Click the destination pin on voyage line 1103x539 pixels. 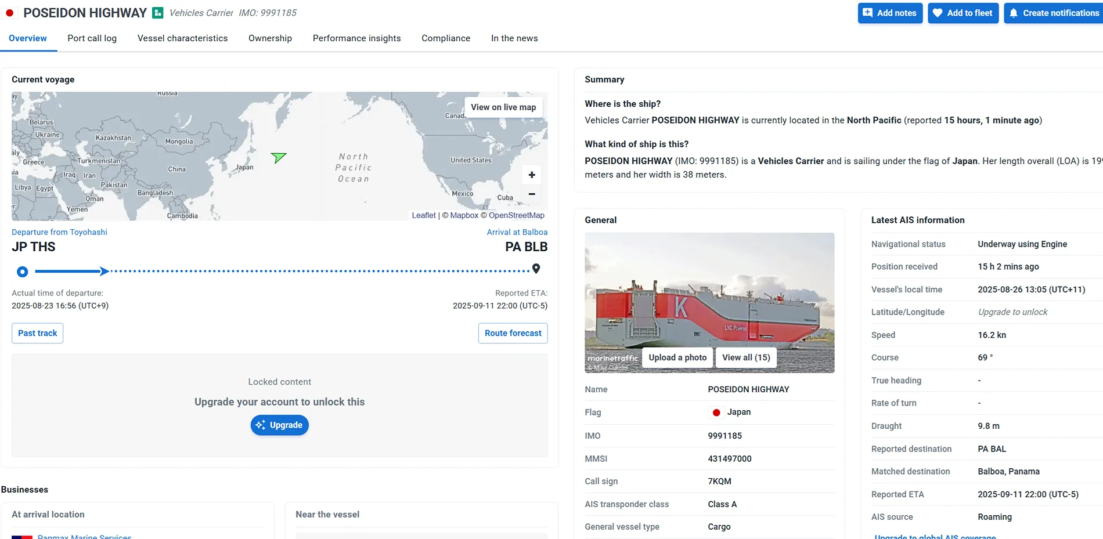coord(536,269)
